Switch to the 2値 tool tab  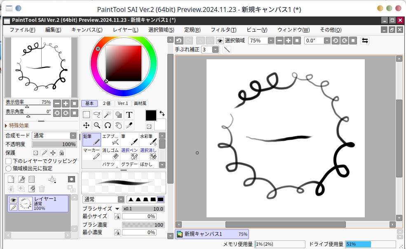point(106,103)
